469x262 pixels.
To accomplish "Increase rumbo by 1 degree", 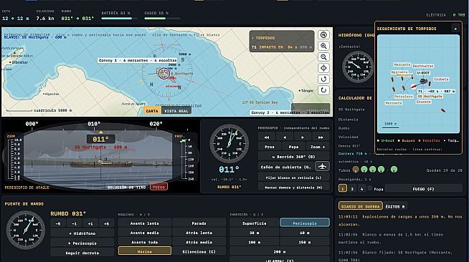I will pyautogui.click(x=90, y=223).
